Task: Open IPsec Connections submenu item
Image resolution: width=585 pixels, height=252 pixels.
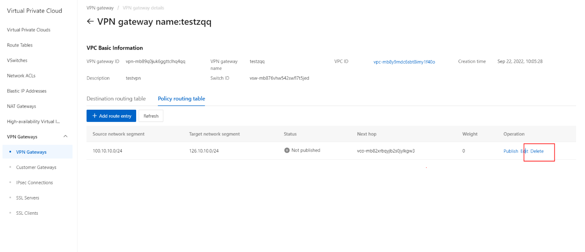Action: coord(34,183)
